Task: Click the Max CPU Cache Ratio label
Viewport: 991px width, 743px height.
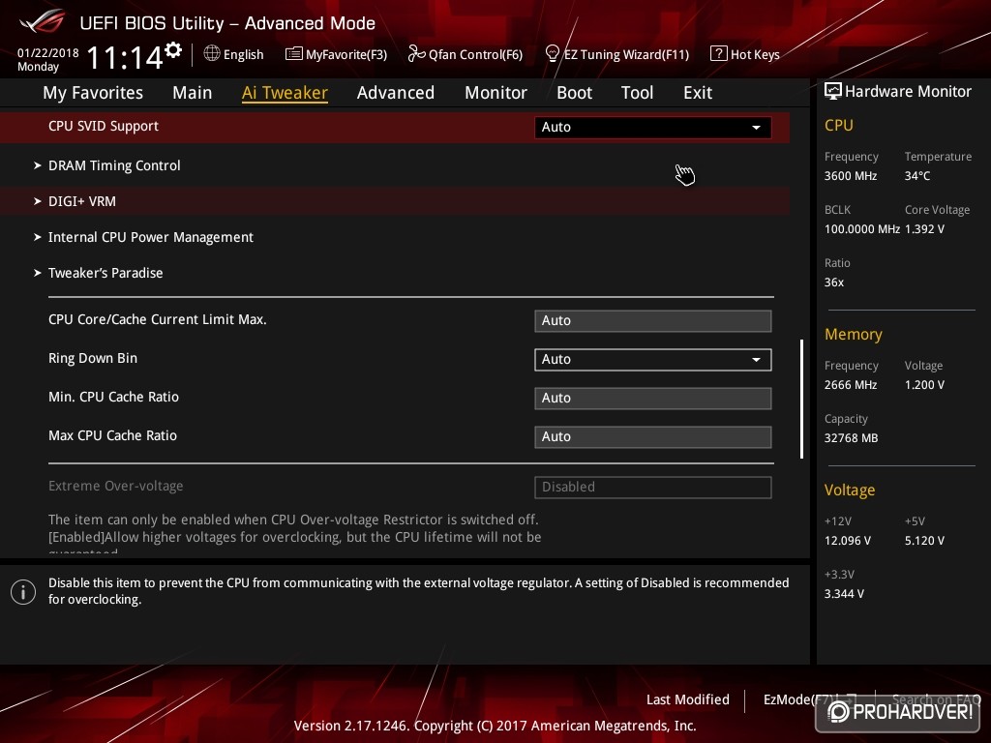Action: pyautogui.click(x=112, y=435)
